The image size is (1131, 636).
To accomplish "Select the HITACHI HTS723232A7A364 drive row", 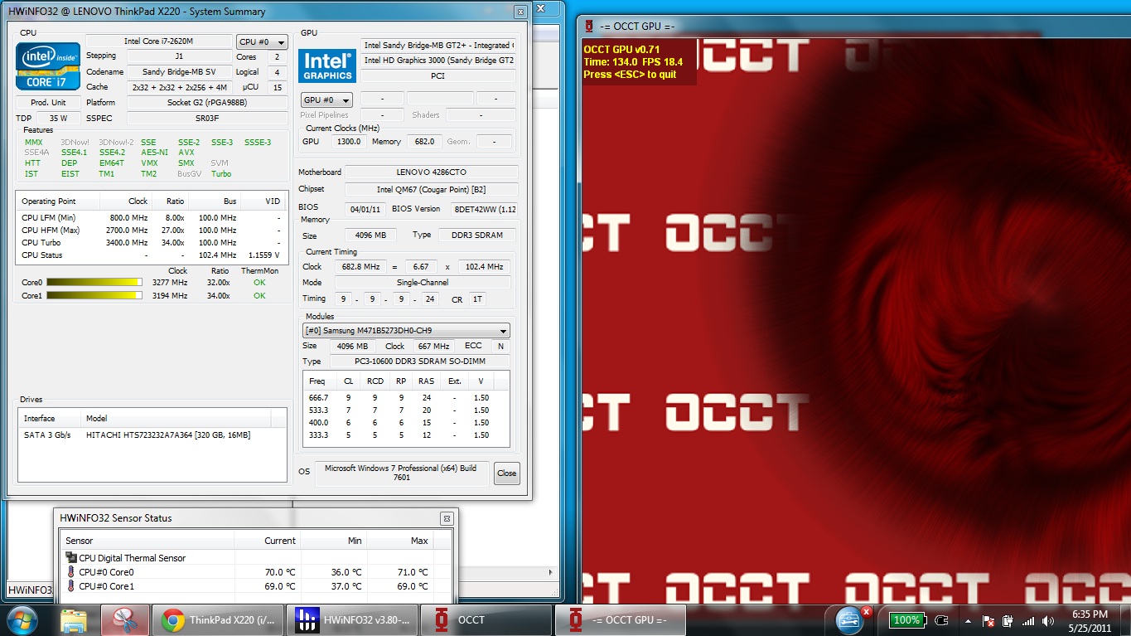I will point(152,435).
